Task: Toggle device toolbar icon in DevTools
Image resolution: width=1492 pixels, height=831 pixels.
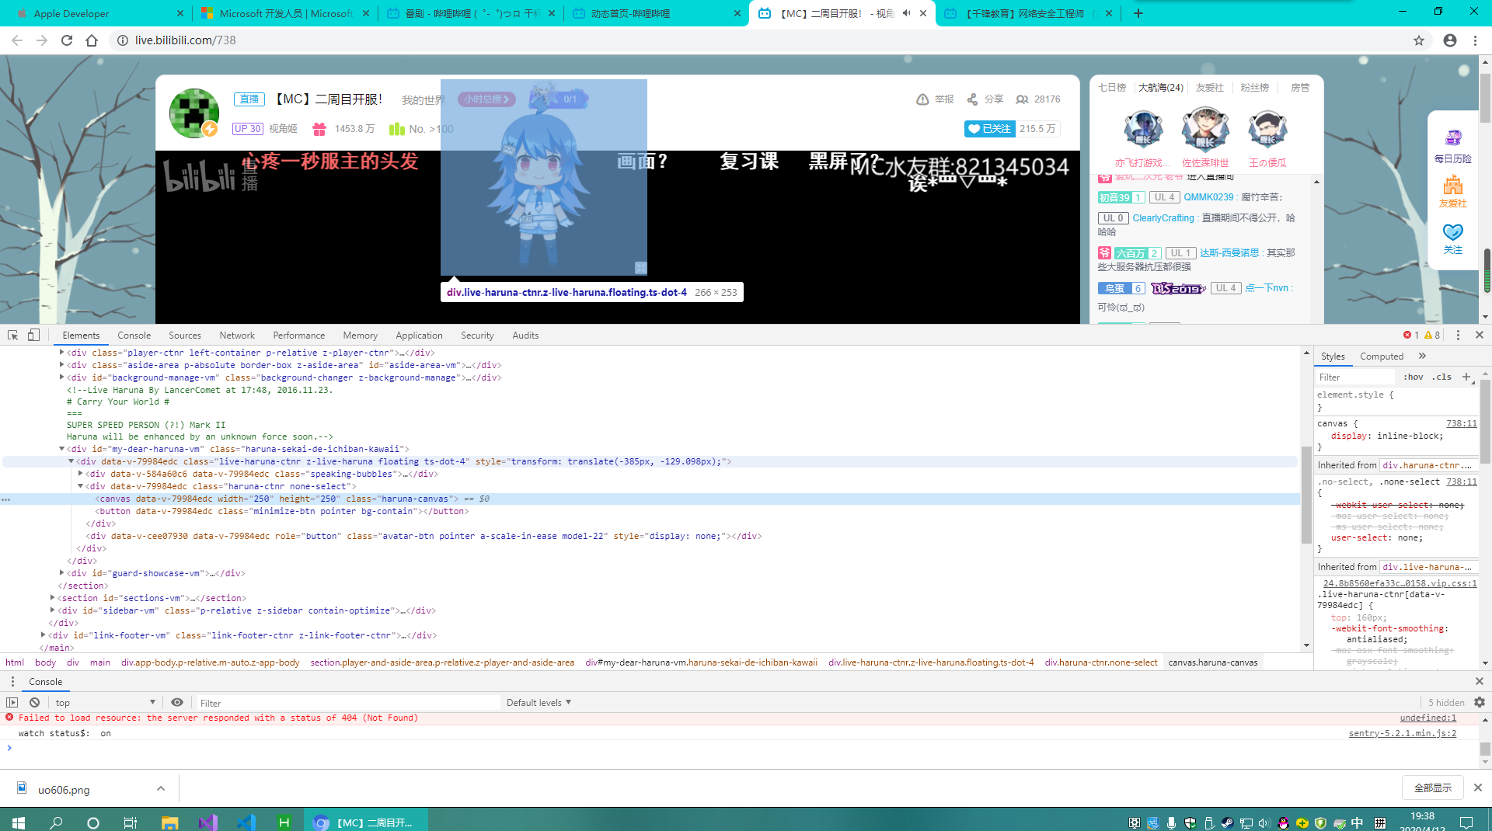Action: click(x=33, y=335)
